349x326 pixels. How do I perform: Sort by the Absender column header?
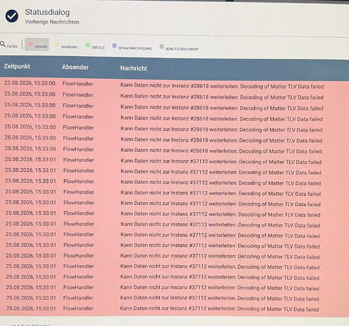click(x=75, y=67)
